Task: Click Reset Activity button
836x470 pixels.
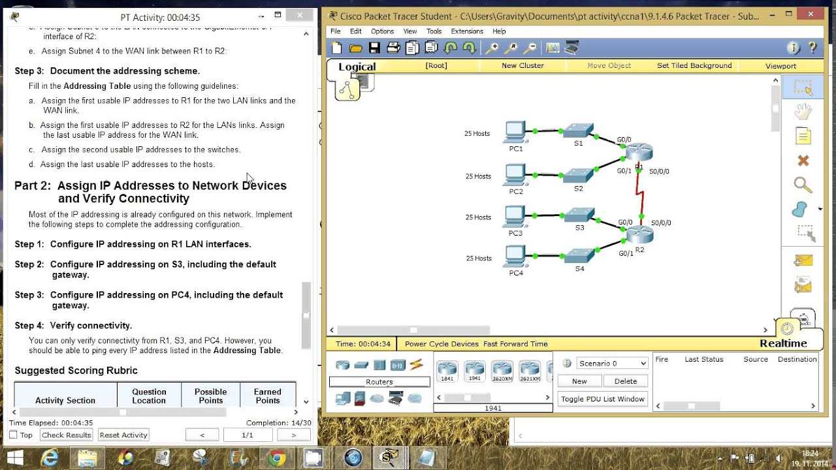Action: (123, 435)
